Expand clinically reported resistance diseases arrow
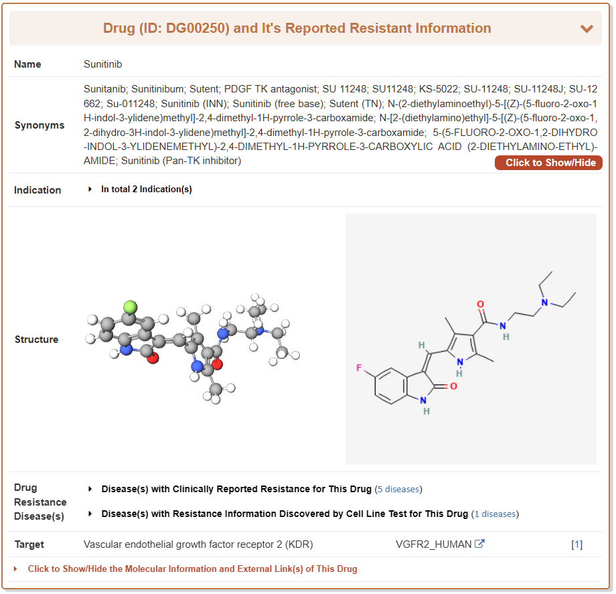 pos(90,489)
